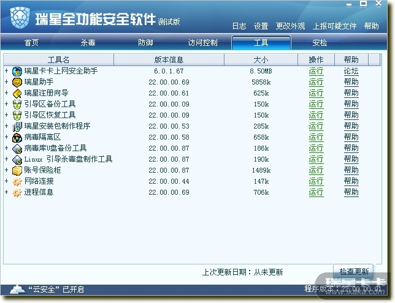
Task: Expand the 账号保险柜 row
Action: pyautogui.click(x=7, y=170)
